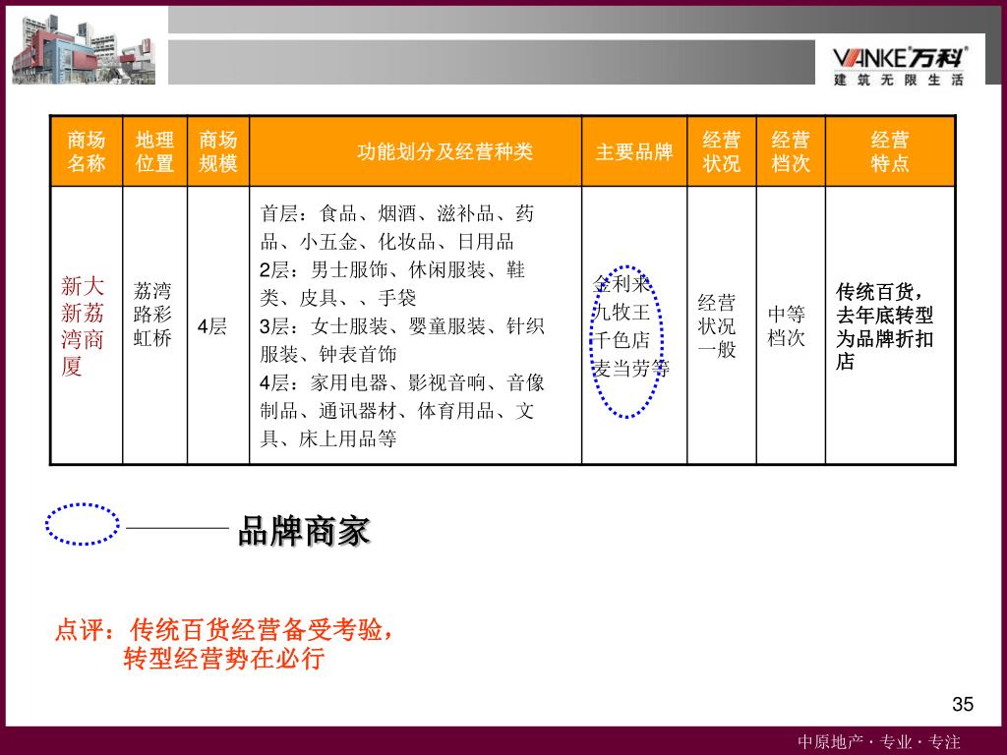This screenshot has height=755, width=1007.
Task: Select the 经营档次 header cell
Action: 791,151
